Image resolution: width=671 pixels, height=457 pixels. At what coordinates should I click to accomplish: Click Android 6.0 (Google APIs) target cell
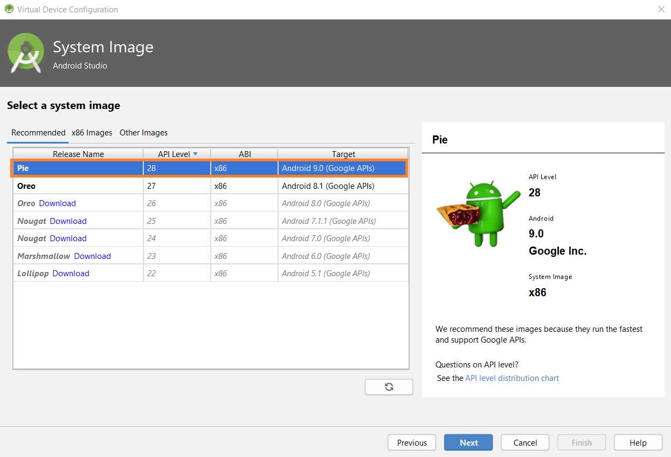(x=343, y=256)
